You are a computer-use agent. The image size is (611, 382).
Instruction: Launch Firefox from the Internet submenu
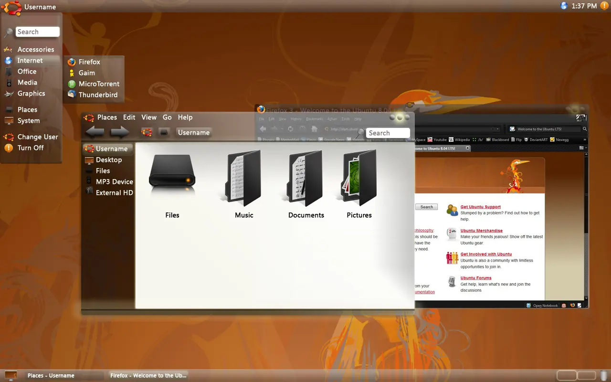[89, 62]
